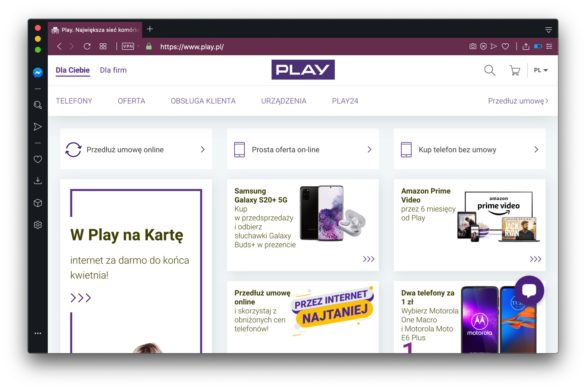
Task: Open the PLAY24 menu
Action: coord(345,101)
